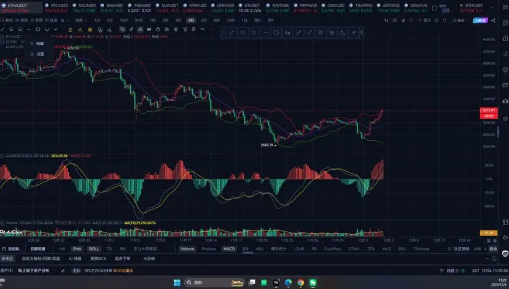
Task: Select the ETH/USDT ticker tab
Action: click(x=20, y=8)
